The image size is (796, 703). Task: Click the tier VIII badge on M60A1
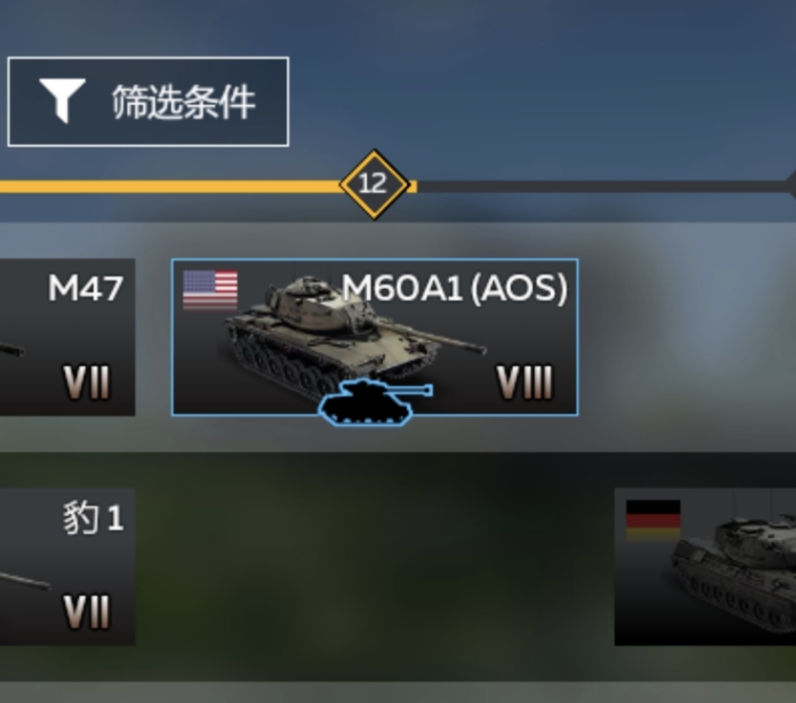[x=525, y=383]
